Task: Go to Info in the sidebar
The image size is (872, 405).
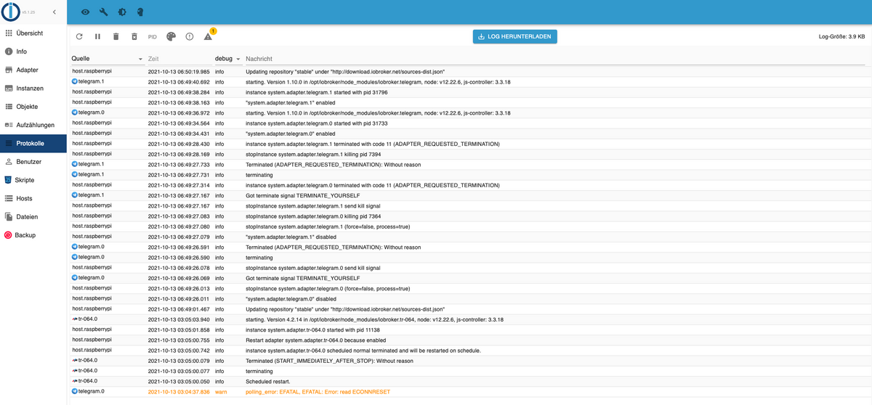Action: tap(33, 52)
